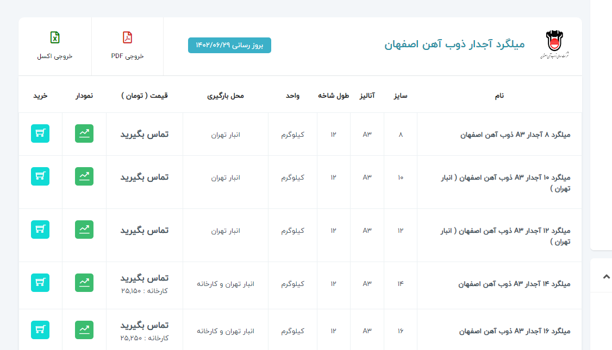Show chart for size 12 rebar row
Screen dimensions: 612x350
(x=84, y=230)
